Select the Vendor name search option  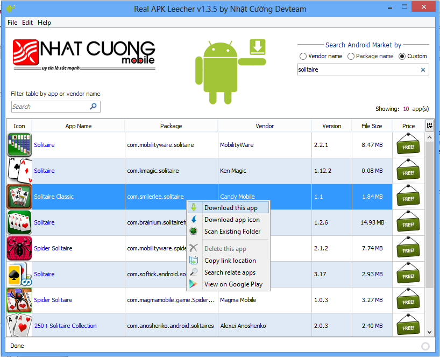coord(321,56)
